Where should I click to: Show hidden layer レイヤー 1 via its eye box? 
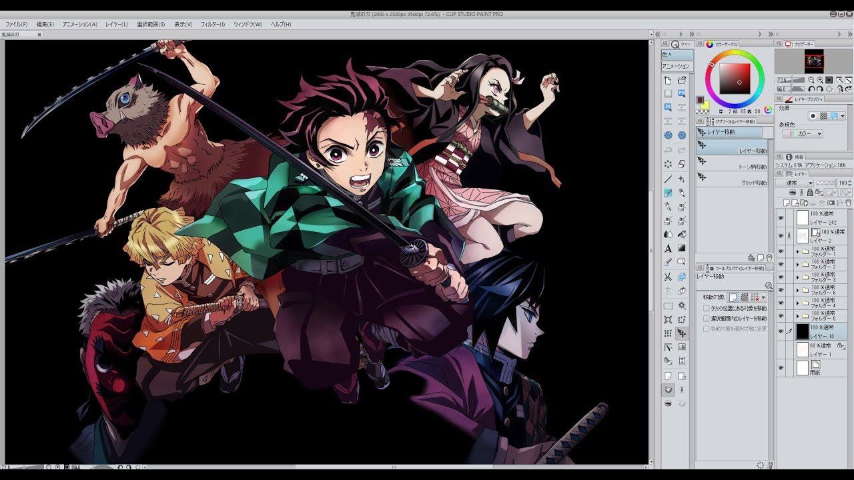pyautogui.click(x=781, y=349)
